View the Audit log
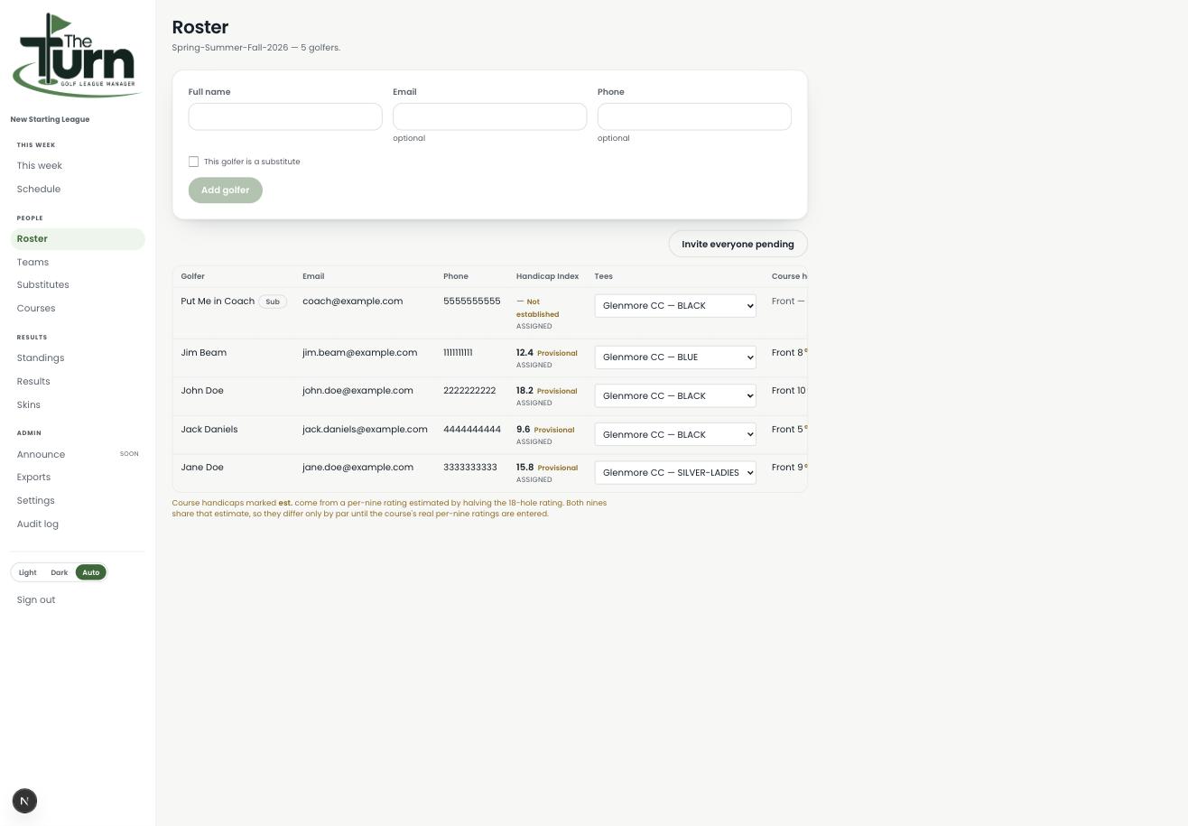This screenshot has height=826, width=1188. coord(78,524)
